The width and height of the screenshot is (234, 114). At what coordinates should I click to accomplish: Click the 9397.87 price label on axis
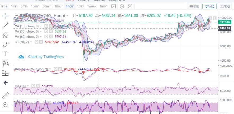pos(226,22)
